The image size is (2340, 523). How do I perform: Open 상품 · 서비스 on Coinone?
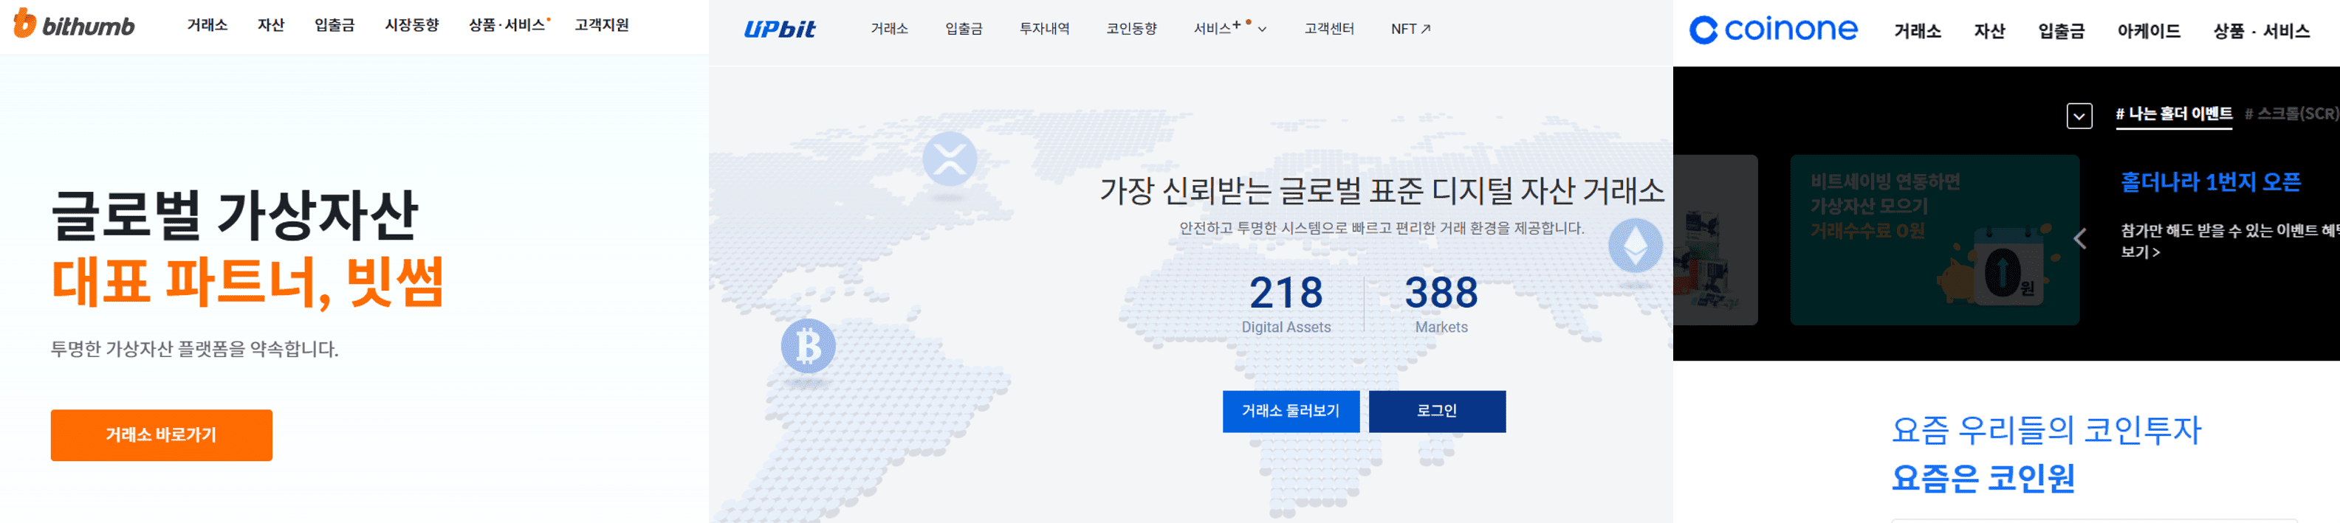[x=2261, y=32]
